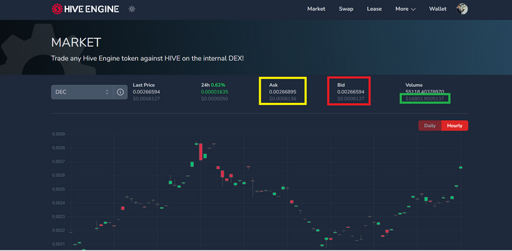Switch chart to Hourly view

pyautogui.click(x=455, y=125)
